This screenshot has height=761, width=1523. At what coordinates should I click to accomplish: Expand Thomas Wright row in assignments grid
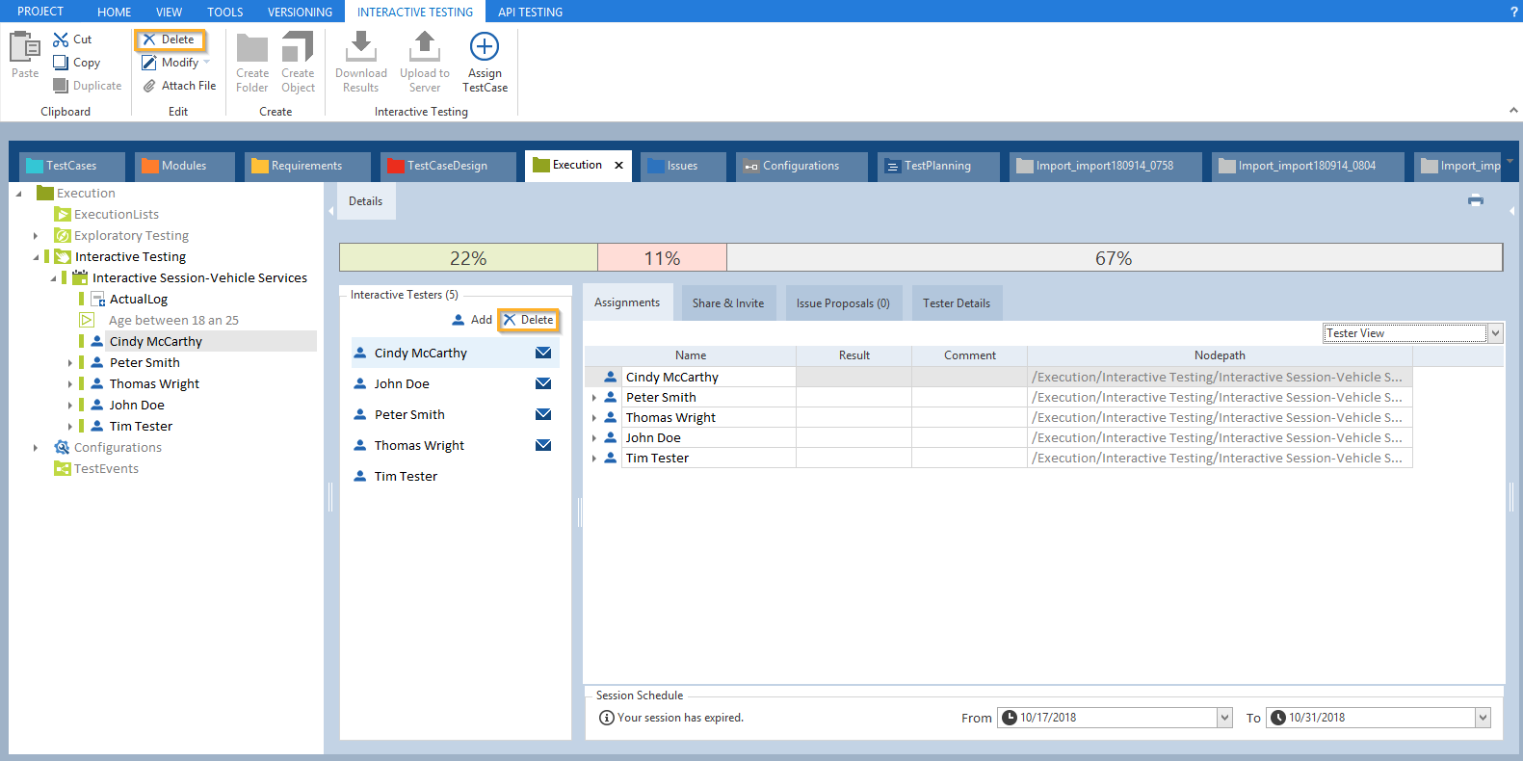click(x=594, y=418)
